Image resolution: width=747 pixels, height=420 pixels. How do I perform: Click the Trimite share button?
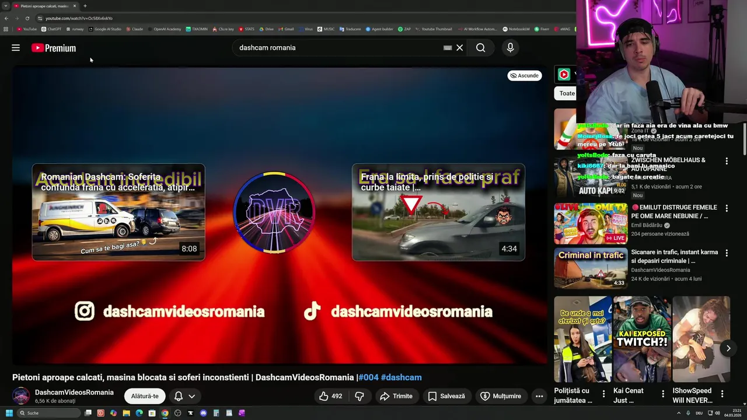click(x=396, y=396)
